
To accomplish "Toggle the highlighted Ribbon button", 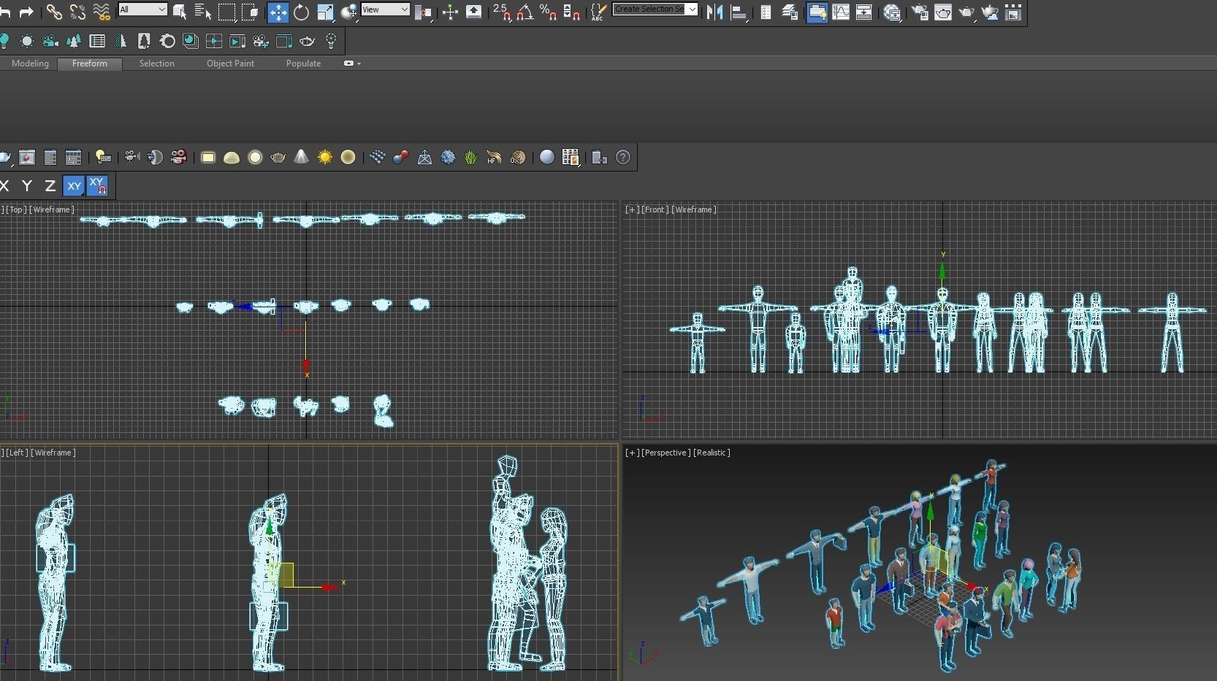I will pos(817,12).
